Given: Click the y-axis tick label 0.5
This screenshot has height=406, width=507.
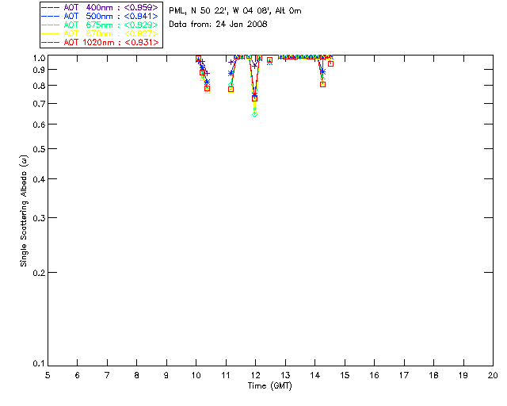Looking at the screenshot, I should pyautogui.click(x=39, y=149).
